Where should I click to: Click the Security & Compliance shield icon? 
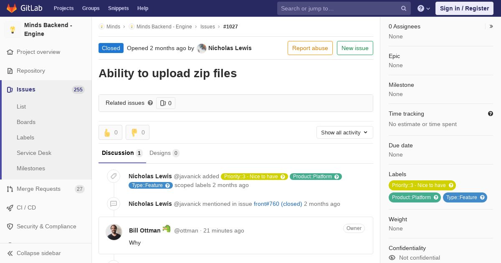10,227
